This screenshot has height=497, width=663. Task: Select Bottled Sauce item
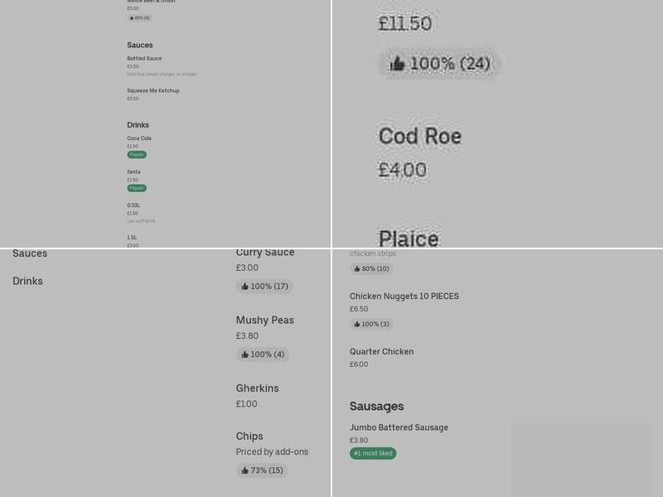tap(144, 59)
